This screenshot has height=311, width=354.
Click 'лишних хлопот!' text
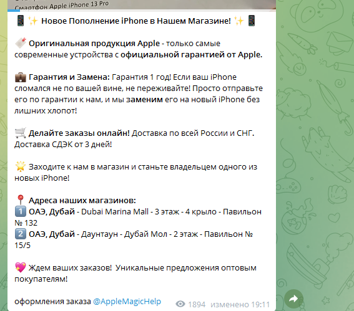[x=46, y=111]
